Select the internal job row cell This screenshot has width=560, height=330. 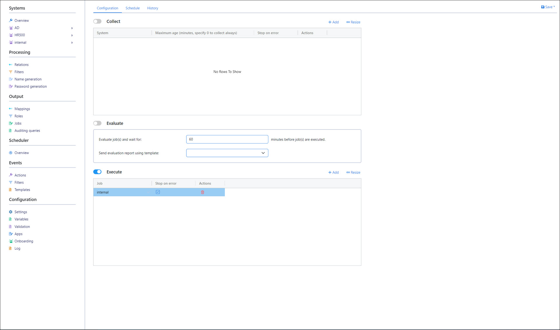[x=123, y=192]
